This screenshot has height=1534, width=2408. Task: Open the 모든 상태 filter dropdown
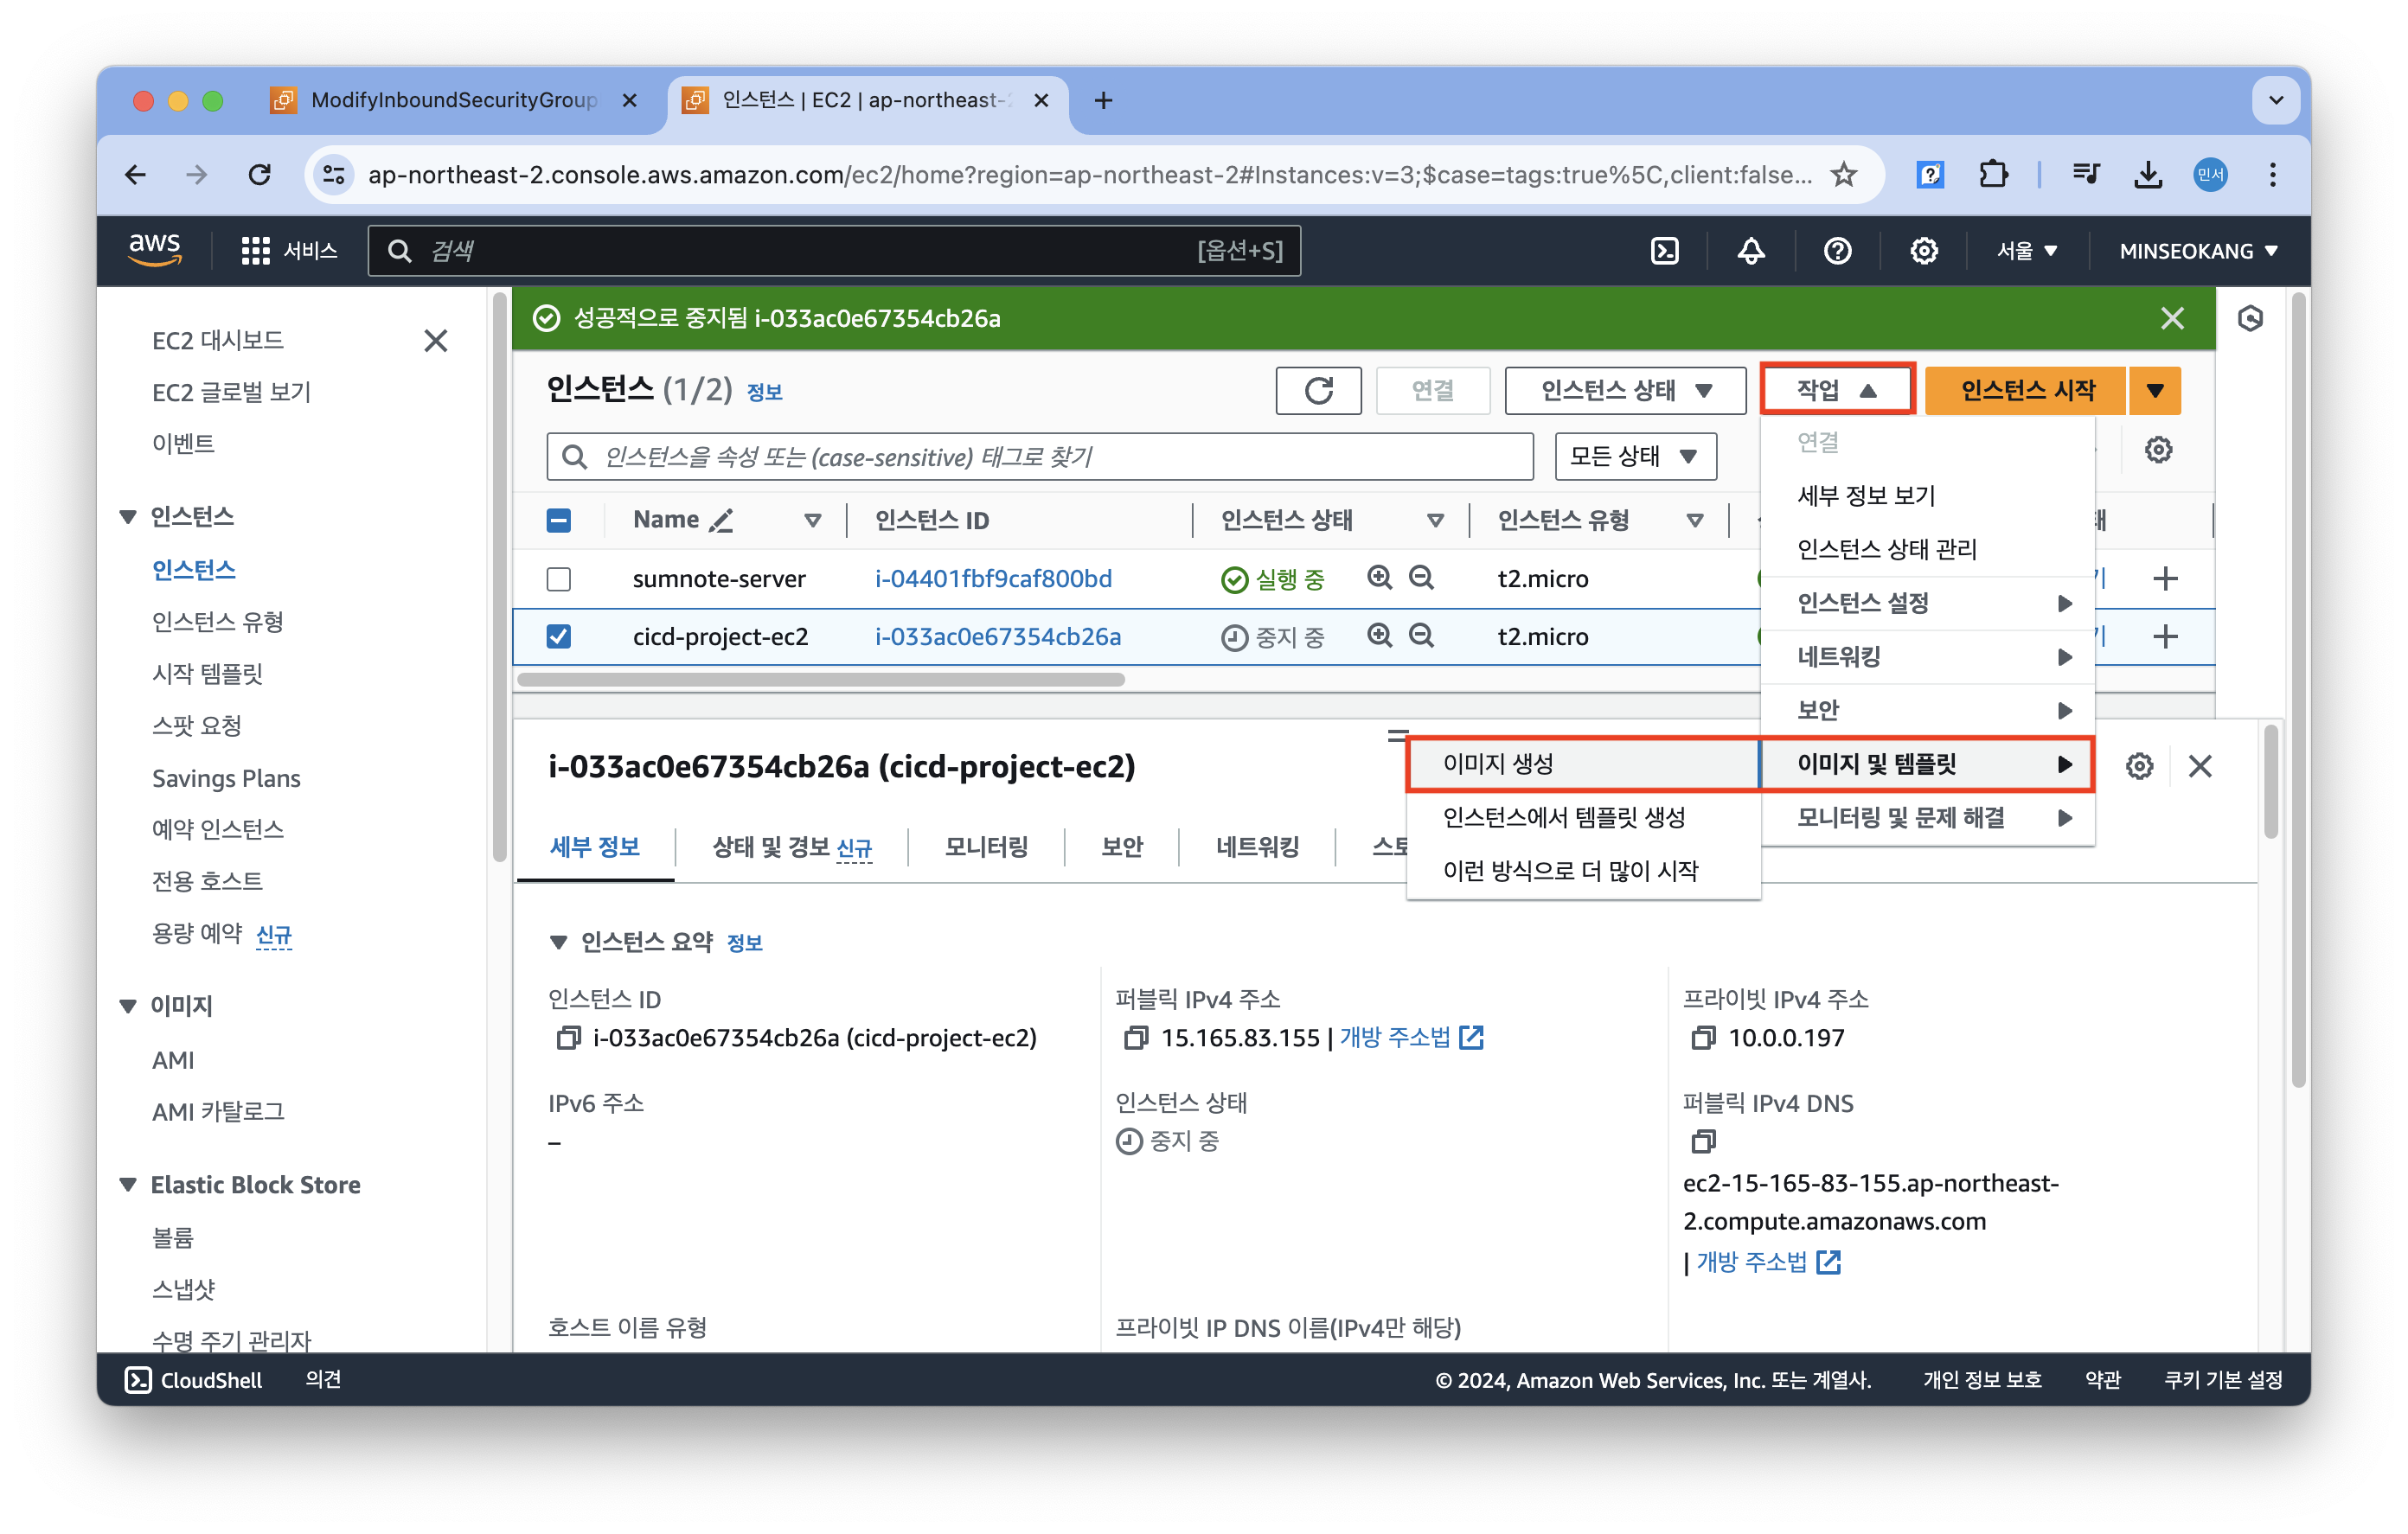click(1635, 456)
